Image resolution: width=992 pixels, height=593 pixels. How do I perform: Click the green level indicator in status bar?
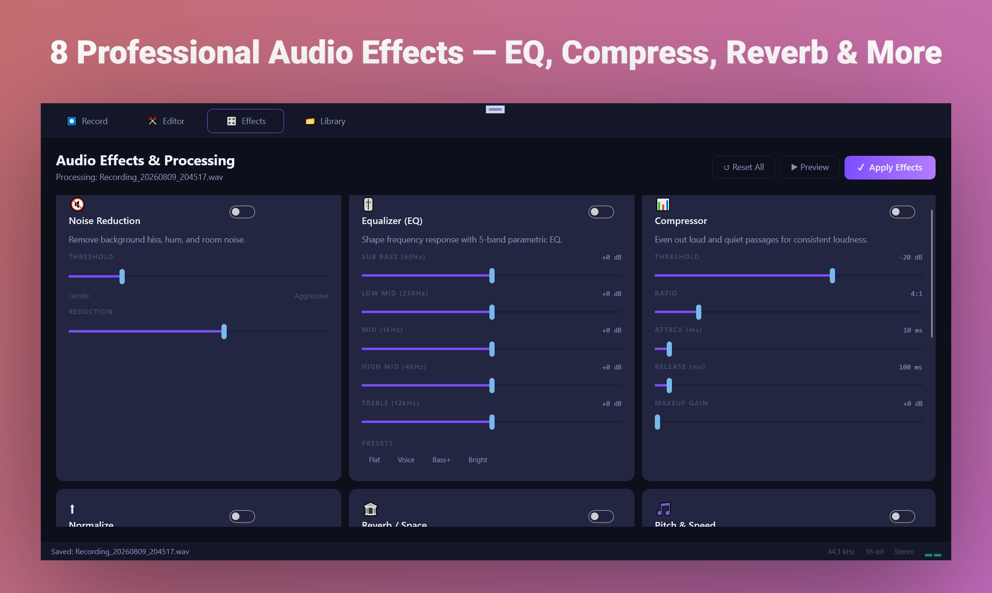click(x=933, y=555)
